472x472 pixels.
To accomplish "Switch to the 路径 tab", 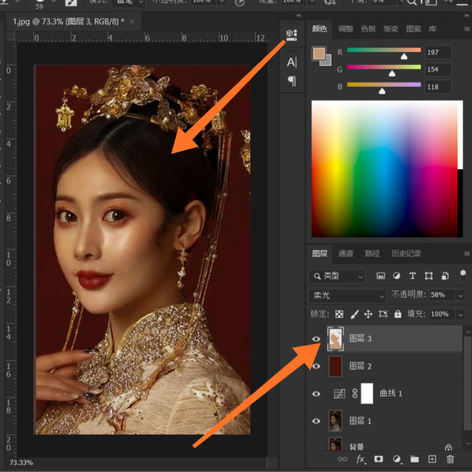I will [372, 254].
